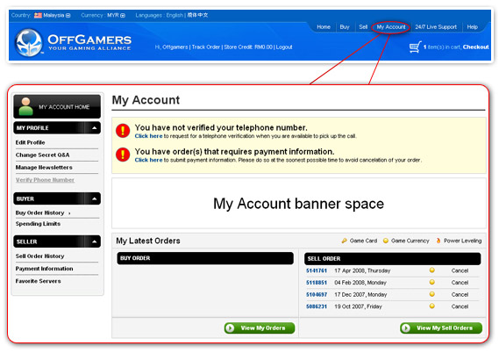499x353 pixels.
Task: Click currency icon for order 5118851
Action: point(431,282)
